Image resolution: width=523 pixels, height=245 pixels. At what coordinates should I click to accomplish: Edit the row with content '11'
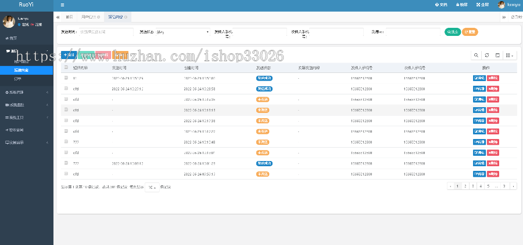[479, 78]
